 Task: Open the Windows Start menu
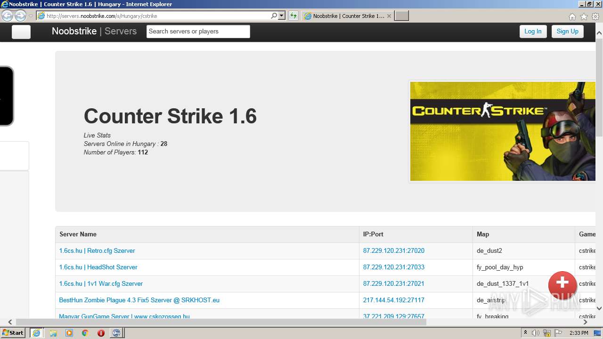[x=13, y=333]
